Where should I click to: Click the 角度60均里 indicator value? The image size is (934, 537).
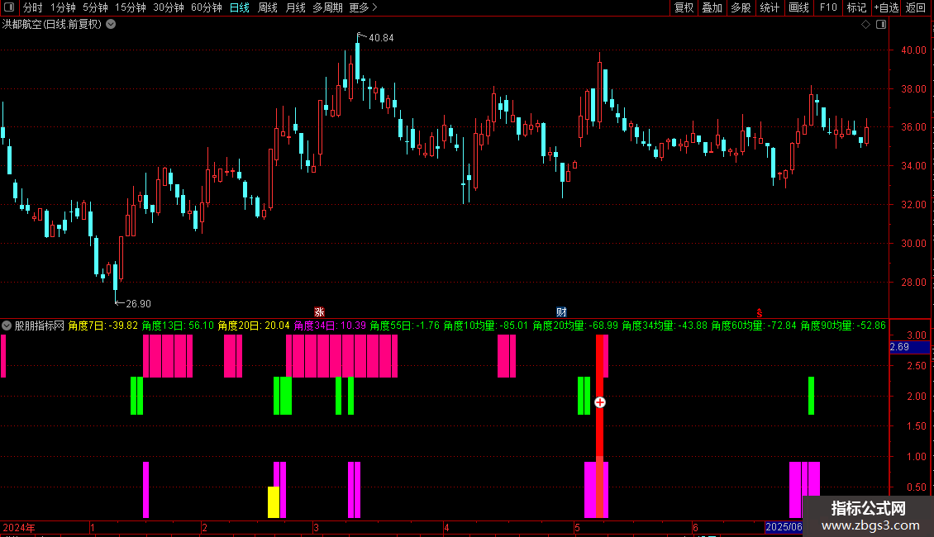point(754,326)
